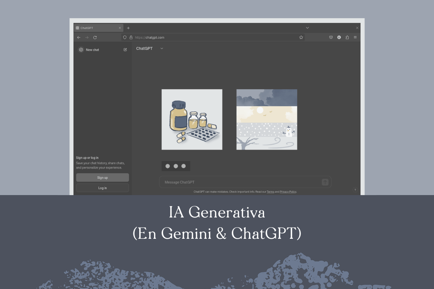Click the ChatGPT logo beside New chat
The width and height of the screenshot is (434, 289).
point(81,50)
